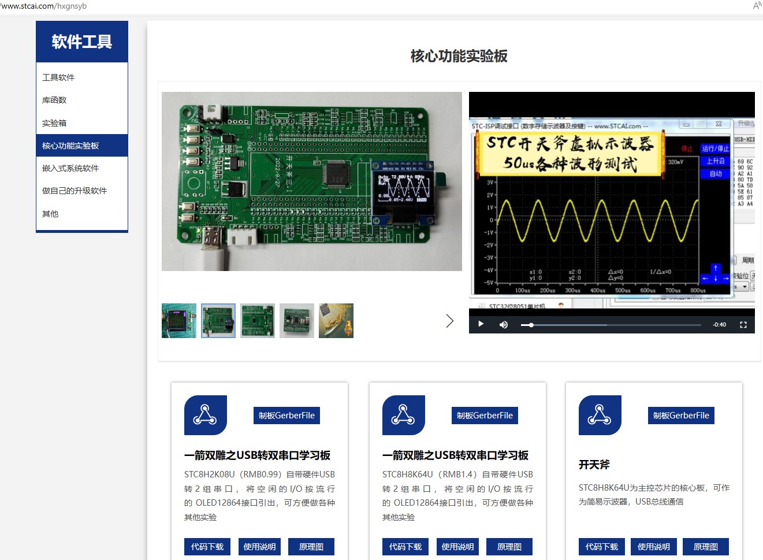Click the share icon on the STC8H2K08U card
This screenshot has width=763, height=560.
pos(205,415)
